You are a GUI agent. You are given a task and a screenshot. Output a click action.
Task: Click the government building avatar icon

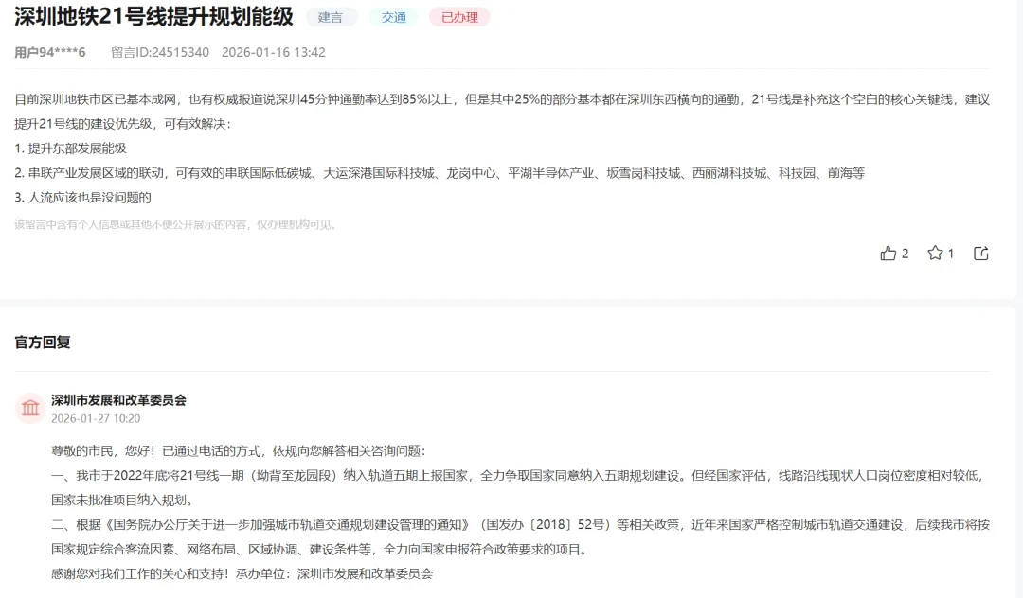coord(30,409)
